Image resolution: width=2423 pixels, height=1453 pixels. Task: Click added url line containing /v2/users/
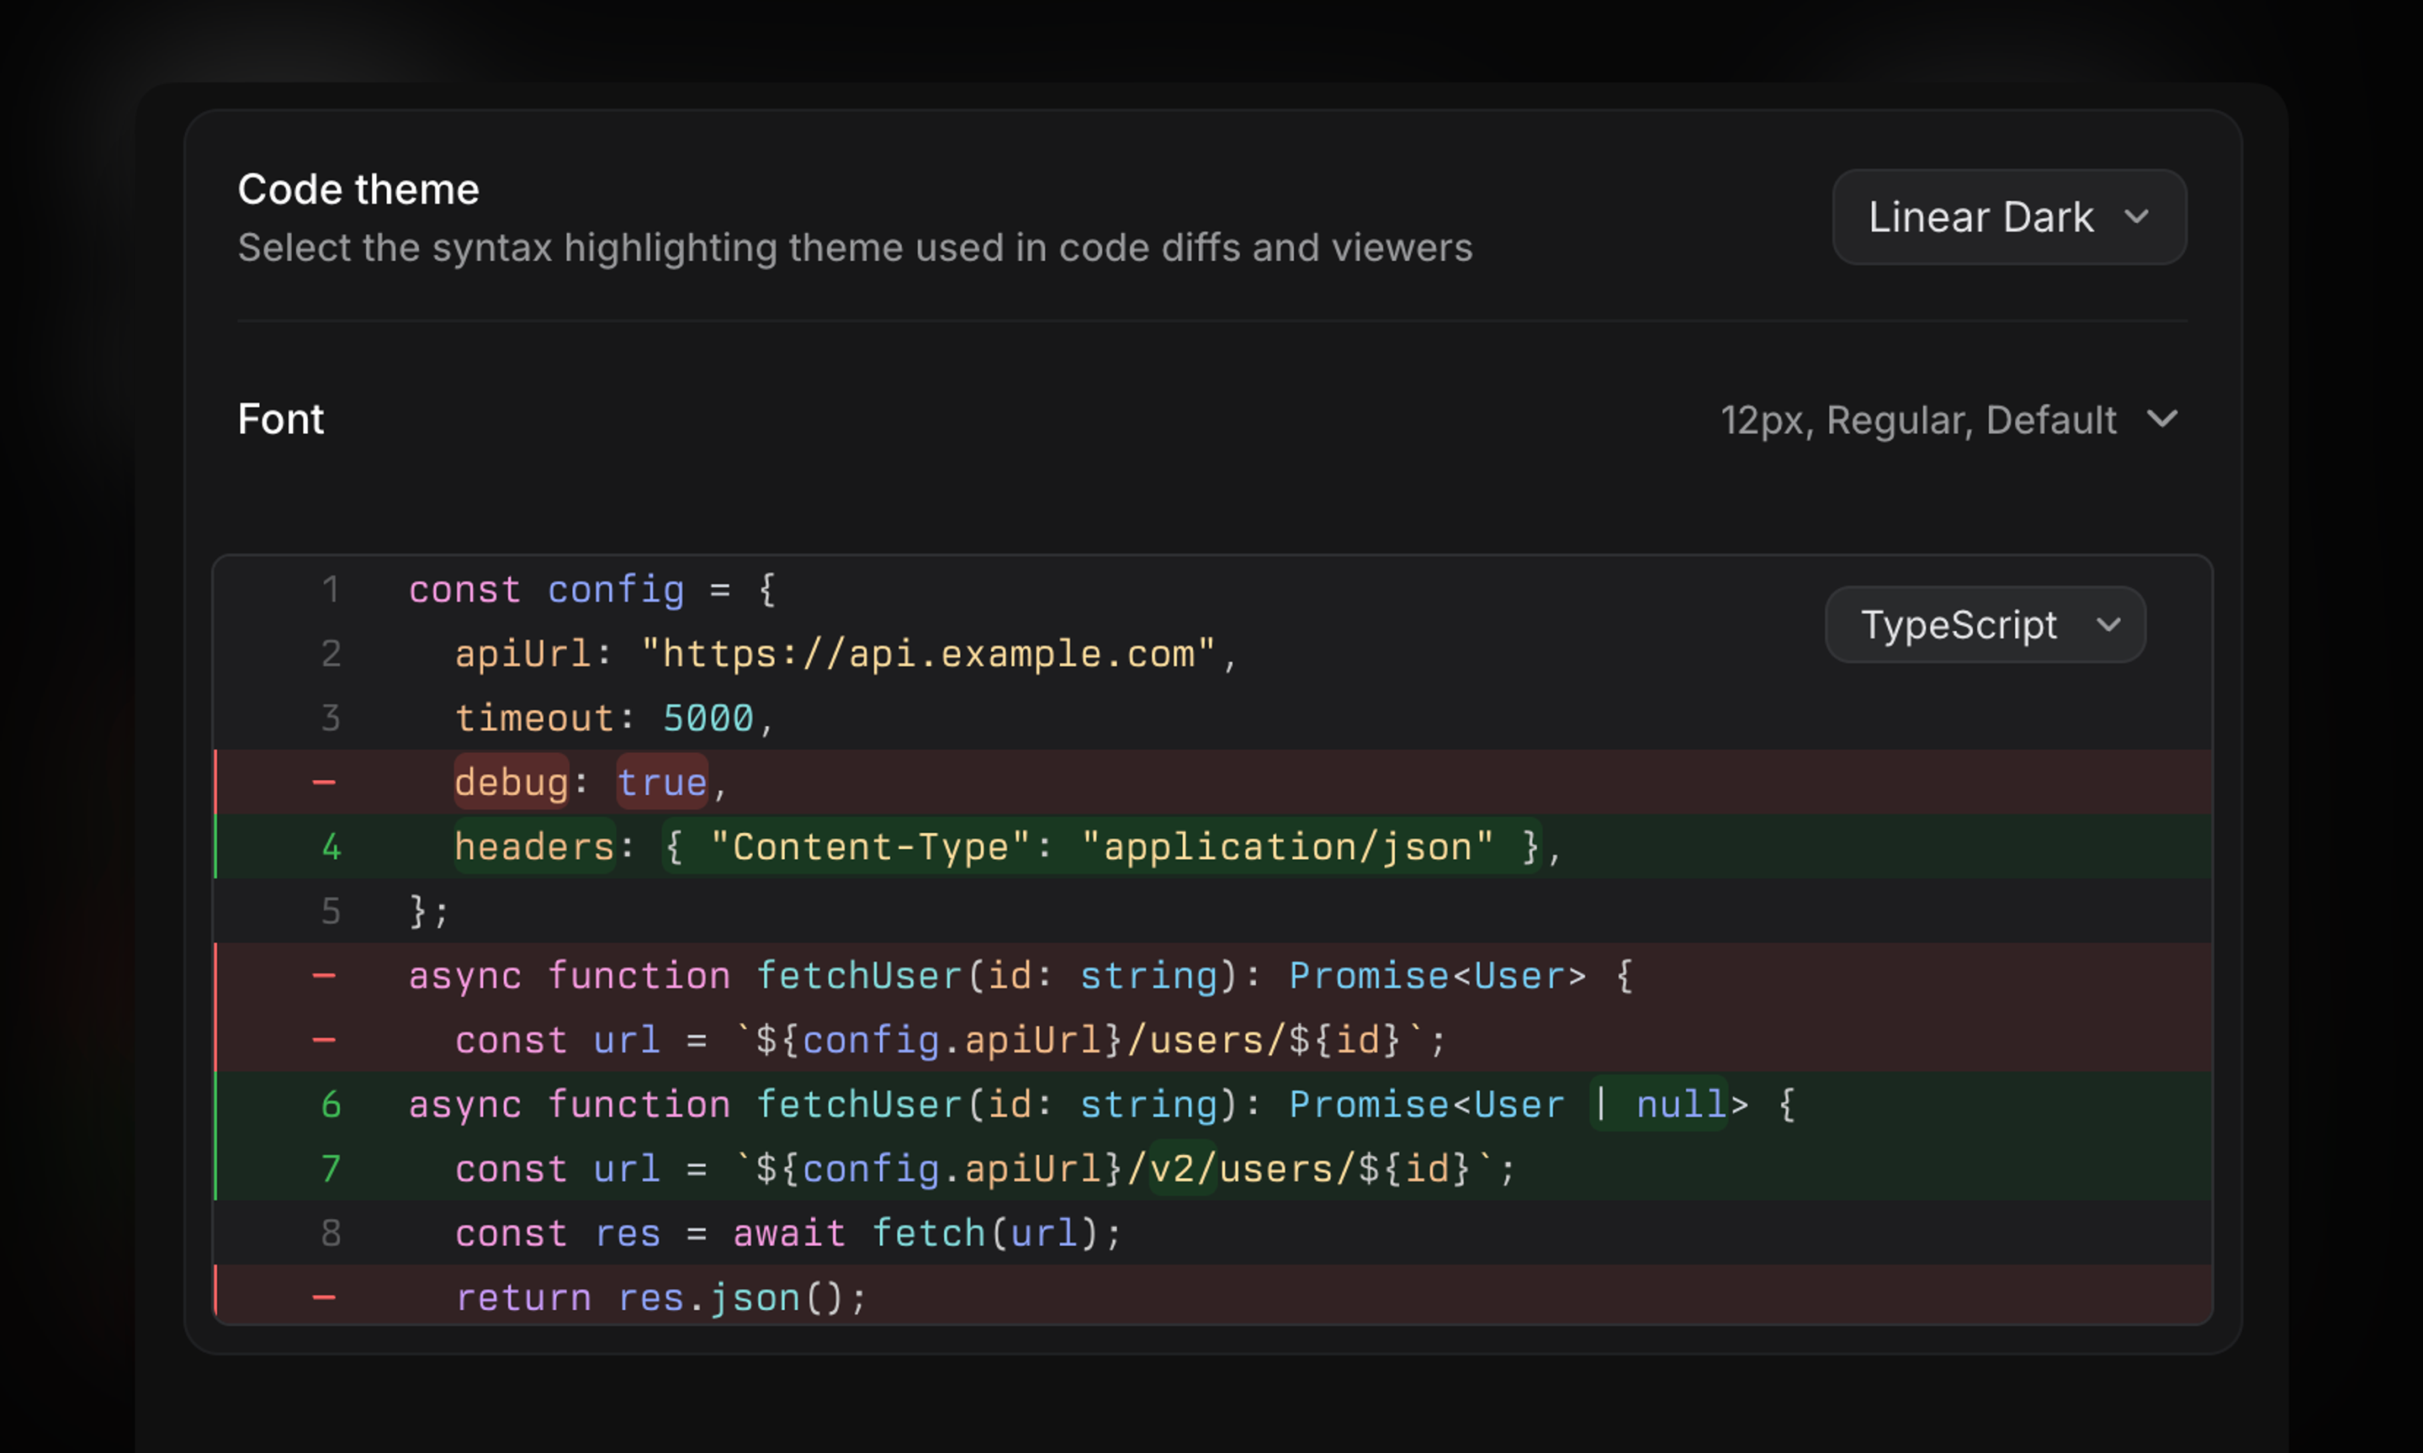[x=1213, y=1169]
